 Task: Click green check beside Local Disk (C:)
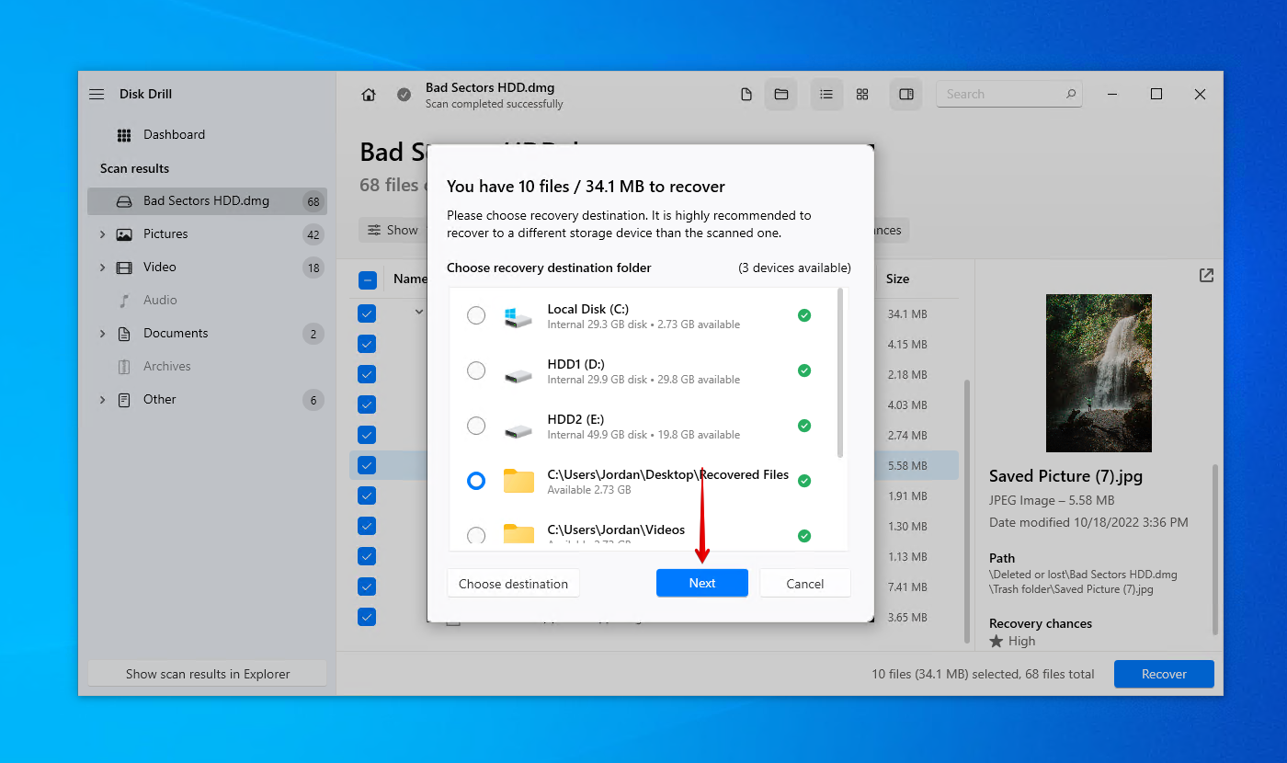coord(804,315)
